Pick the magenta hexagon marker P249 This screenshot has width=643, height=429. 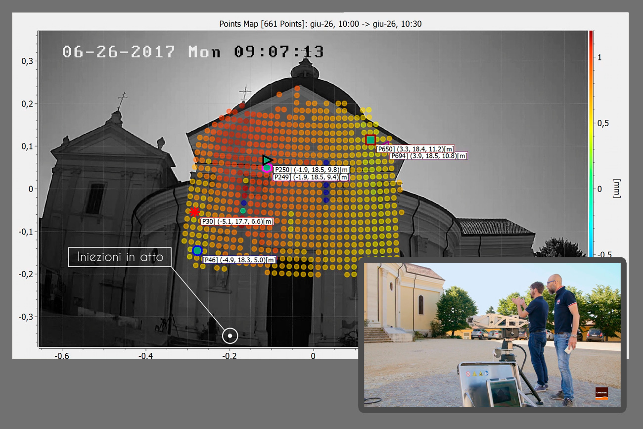coord(267,168)
